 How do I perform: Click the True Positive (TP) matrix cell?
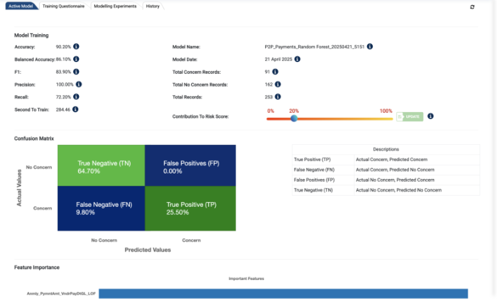pos(191,208)
